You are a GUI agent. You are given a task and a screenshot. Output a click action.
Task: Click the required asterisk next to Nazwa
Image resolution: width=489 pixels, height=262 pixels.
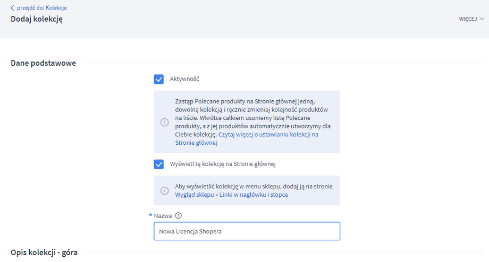pos(150,216)
